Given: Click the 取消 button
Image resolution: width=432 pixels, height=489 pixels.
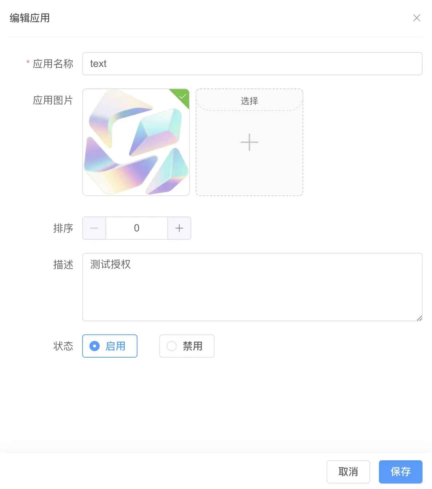Looking at the screenshot, I should tap(348, 472).
